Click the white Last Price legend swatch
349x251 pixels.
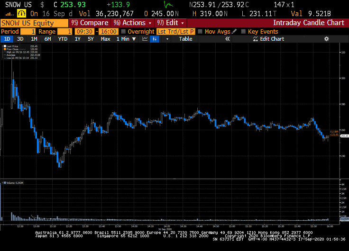point(5,46)
